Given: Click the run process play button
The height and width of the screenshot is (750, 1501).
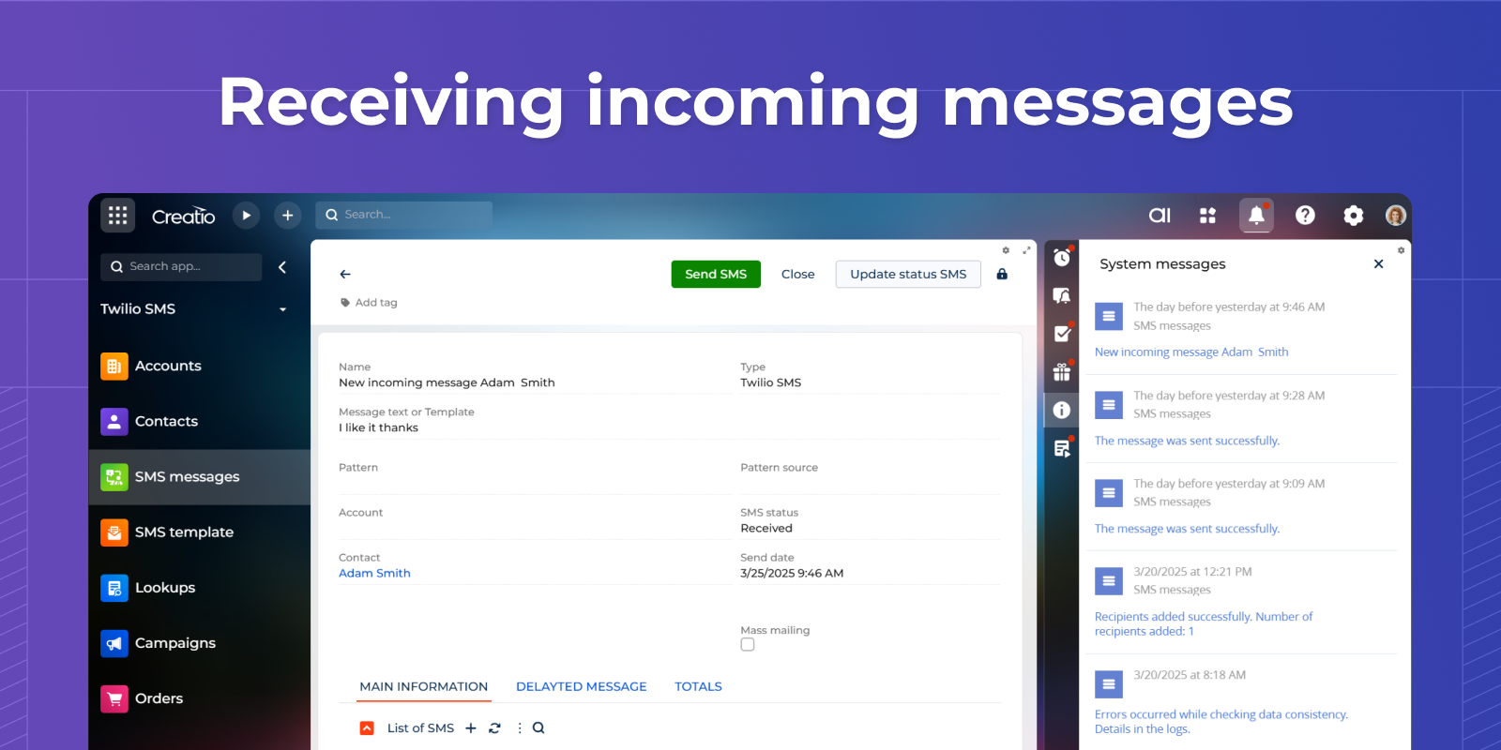Looking at the screenshot, I should (x=246, y=216).
